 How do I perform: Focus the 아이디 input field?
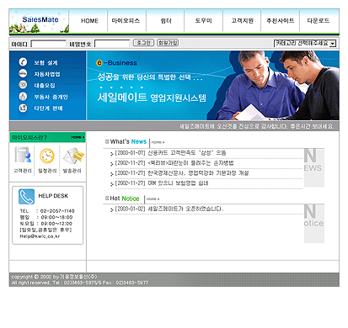pos(48,44)
